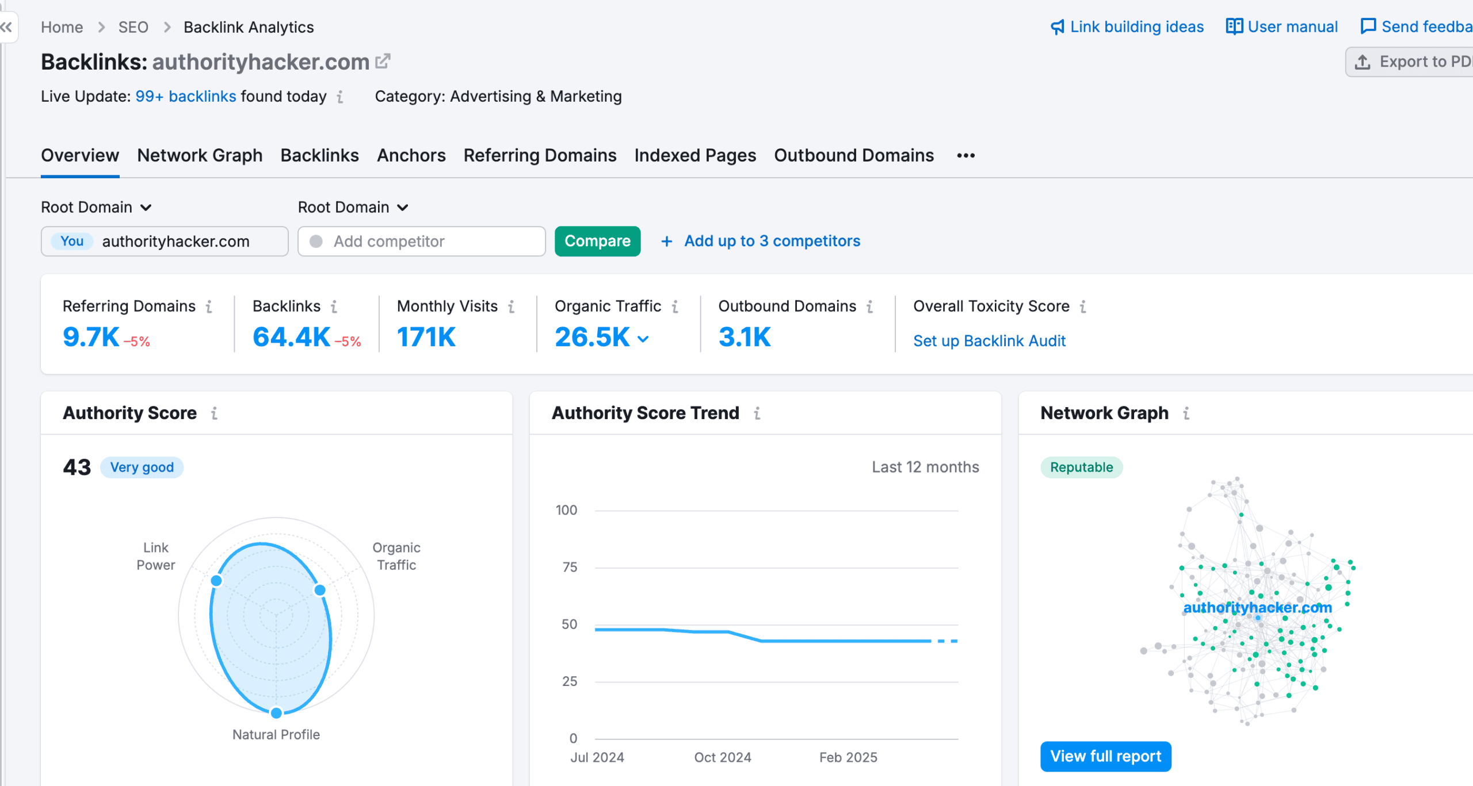Expand the second Root Domain dropdown above competitor
This screenshot has height=786, width=1473.
click(x=353, y=207)
